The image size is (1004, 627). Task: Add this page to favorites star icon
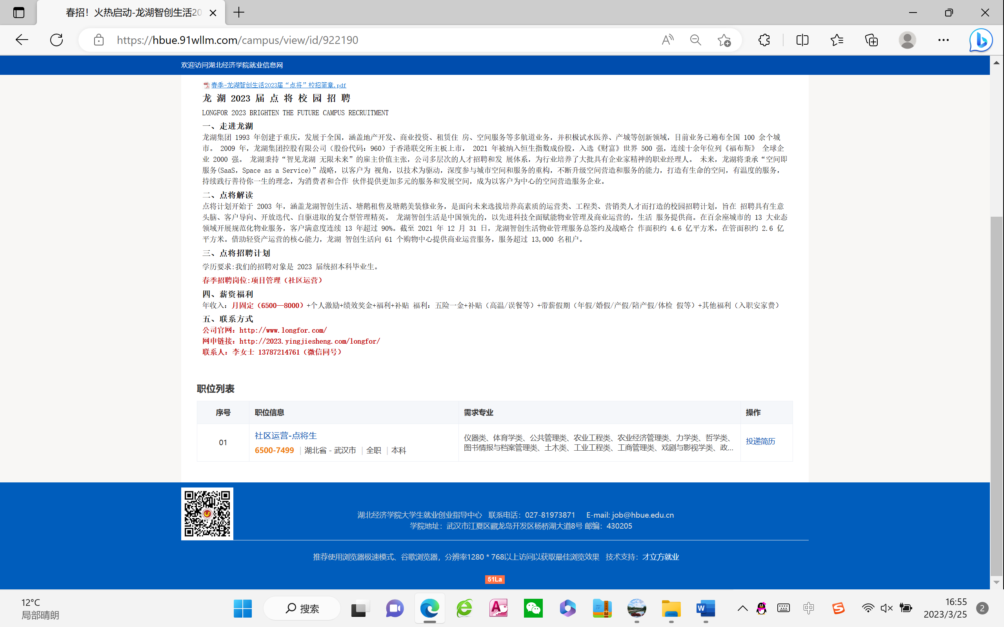point(724,40)
